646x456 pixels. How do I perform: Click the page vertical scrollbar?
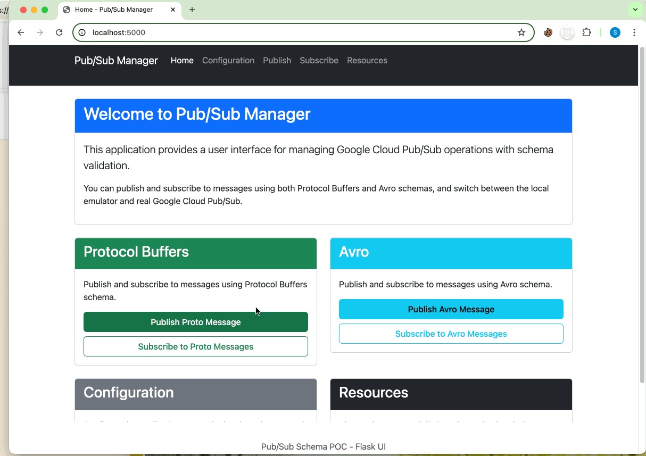click(x=642, y=215)
